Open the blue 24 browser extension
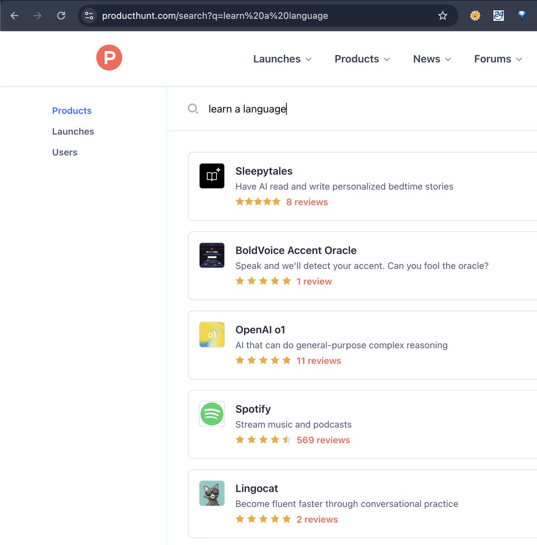 [498, 16]
